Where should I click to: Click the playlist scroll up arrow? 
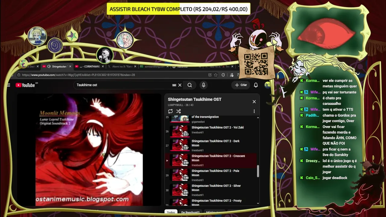[258, 117]
